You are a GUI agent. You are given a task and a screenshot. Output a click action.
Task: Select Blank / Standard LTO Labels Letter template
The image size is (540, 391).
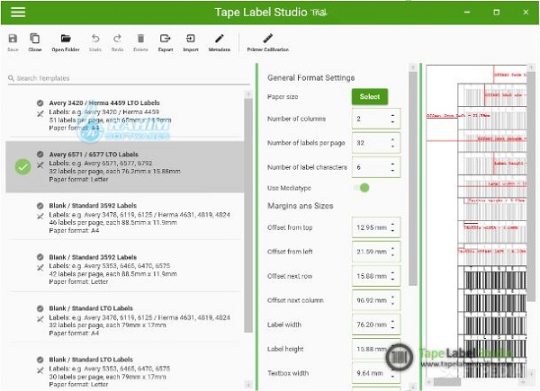pos(125,372)
